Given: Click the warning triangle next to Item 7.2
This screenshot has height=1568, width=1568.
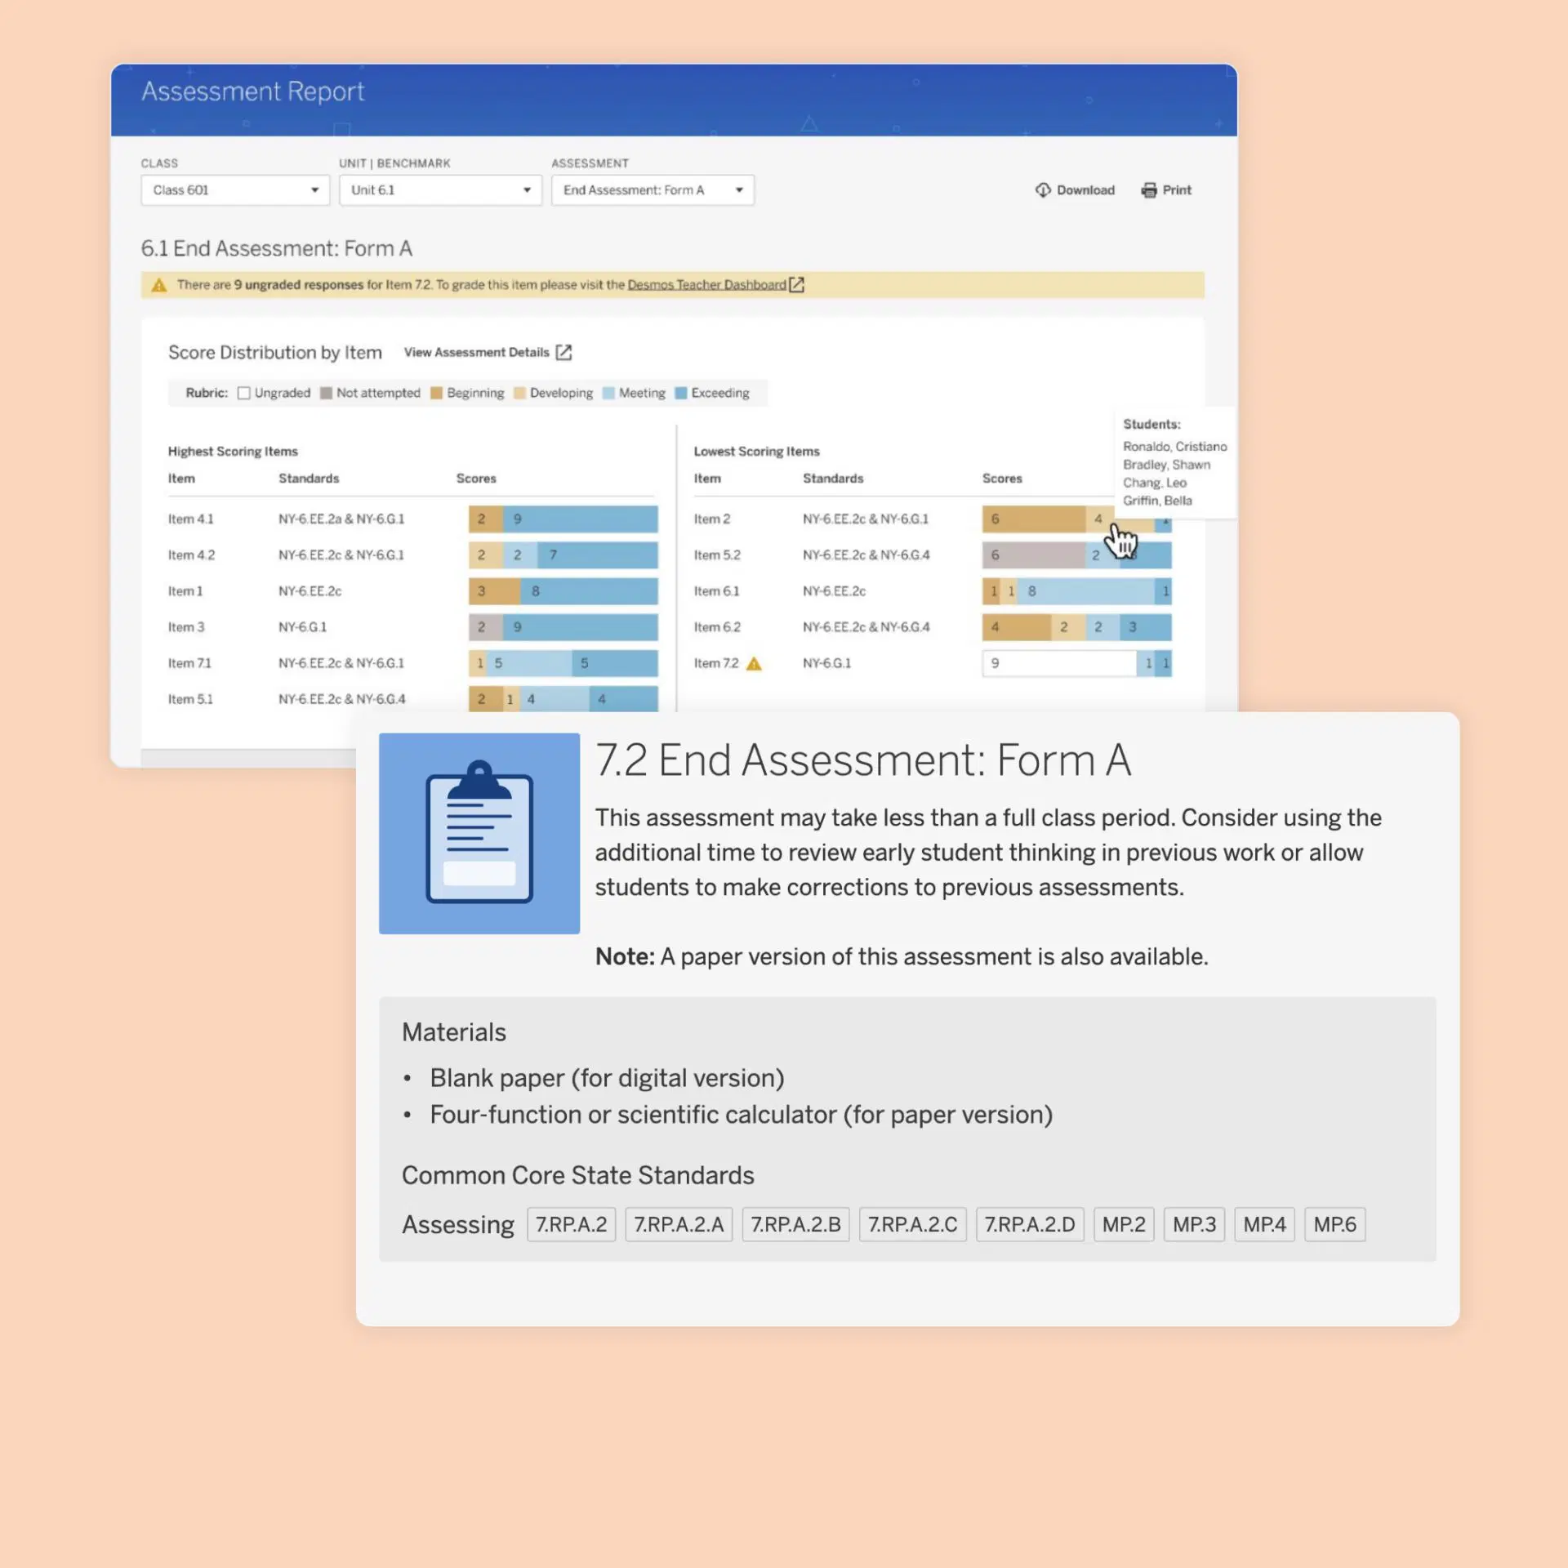Looking at the screenshot, I should [754, 663].
